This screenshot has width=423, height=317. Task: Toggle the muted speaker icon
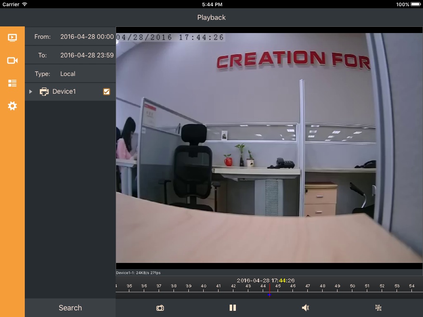click(305, 308)
